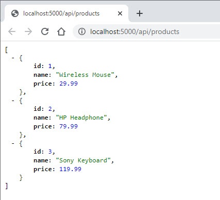Close the localhost:5000/api/products tab

[x=120, y=13]
